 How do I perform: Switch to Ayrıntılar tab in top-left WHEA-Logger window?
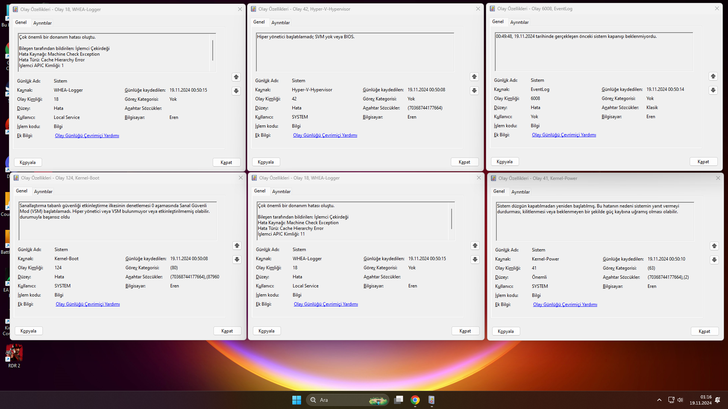coord(42,23)
